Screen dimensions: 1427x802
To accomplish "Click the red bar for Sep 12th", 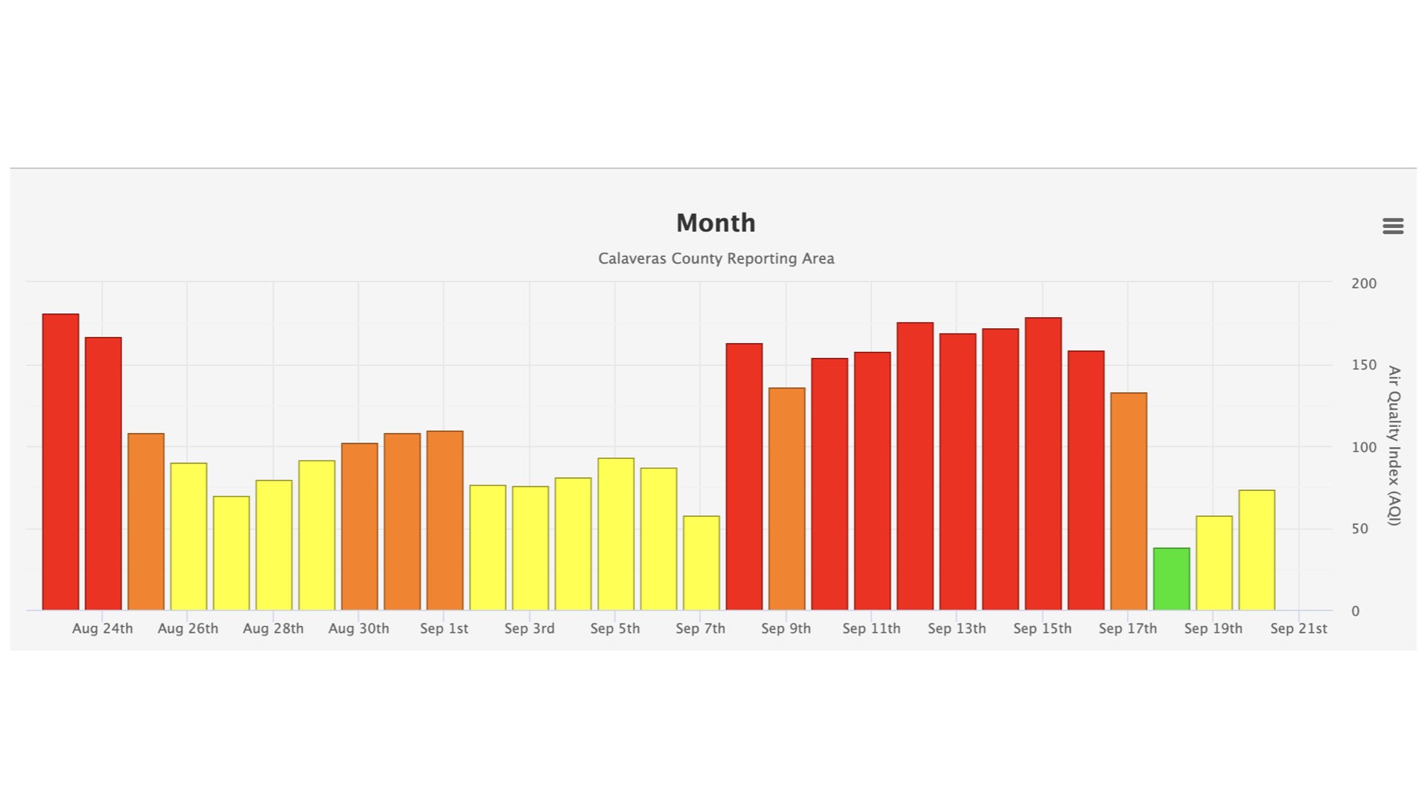I will pyautogui.click(x=915, y=466).
